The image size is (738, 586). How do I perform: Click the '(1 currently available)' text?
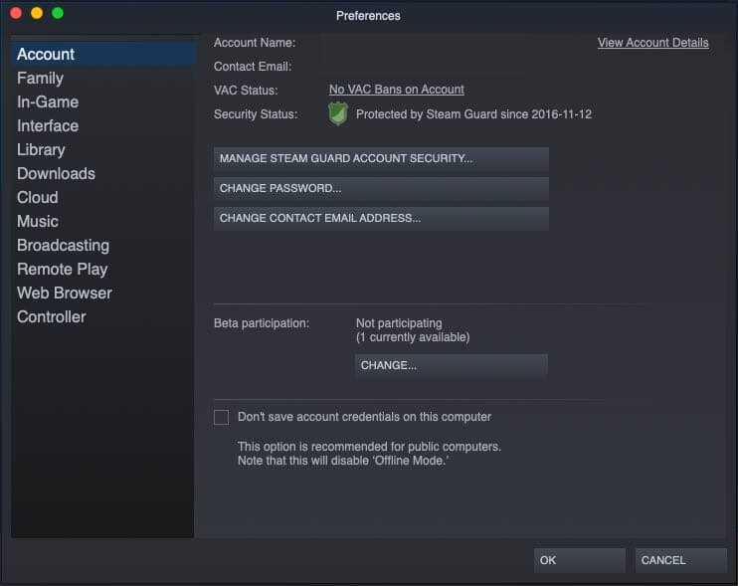tap(413, 337)
